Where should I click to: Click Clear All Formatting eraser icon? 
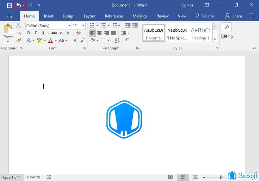click(x=78, y=33)
